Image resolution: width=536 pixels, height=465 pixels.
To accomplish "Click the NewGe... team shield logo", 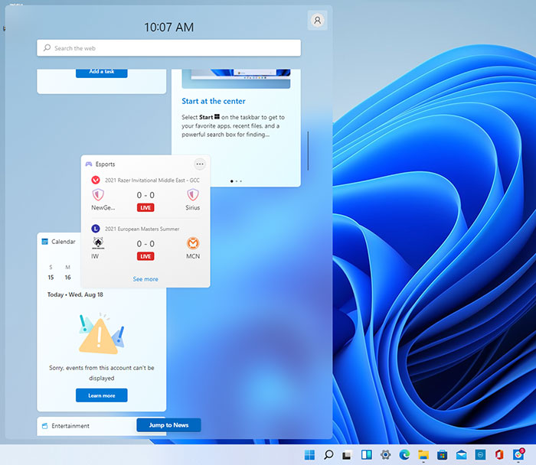I will (x=98, y=195).
